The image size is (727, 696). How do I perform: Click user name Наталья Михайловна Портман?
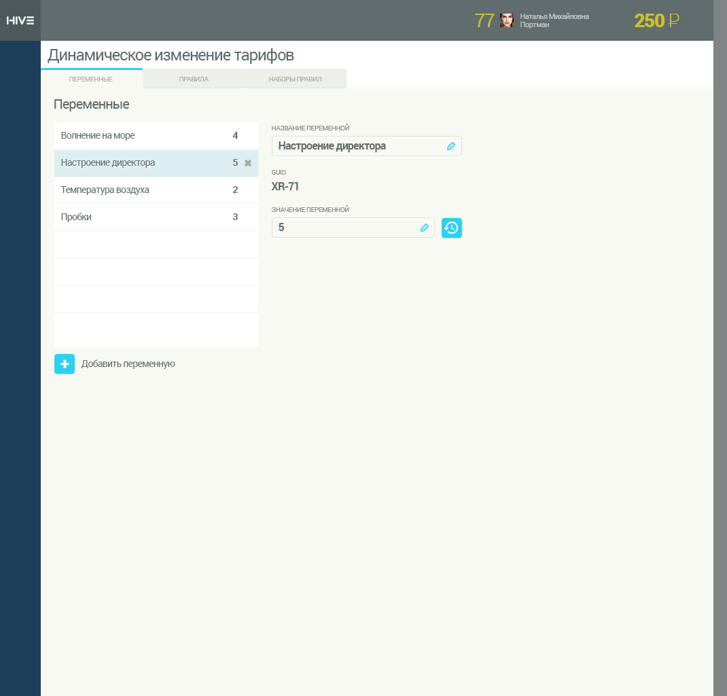(554, 20)
